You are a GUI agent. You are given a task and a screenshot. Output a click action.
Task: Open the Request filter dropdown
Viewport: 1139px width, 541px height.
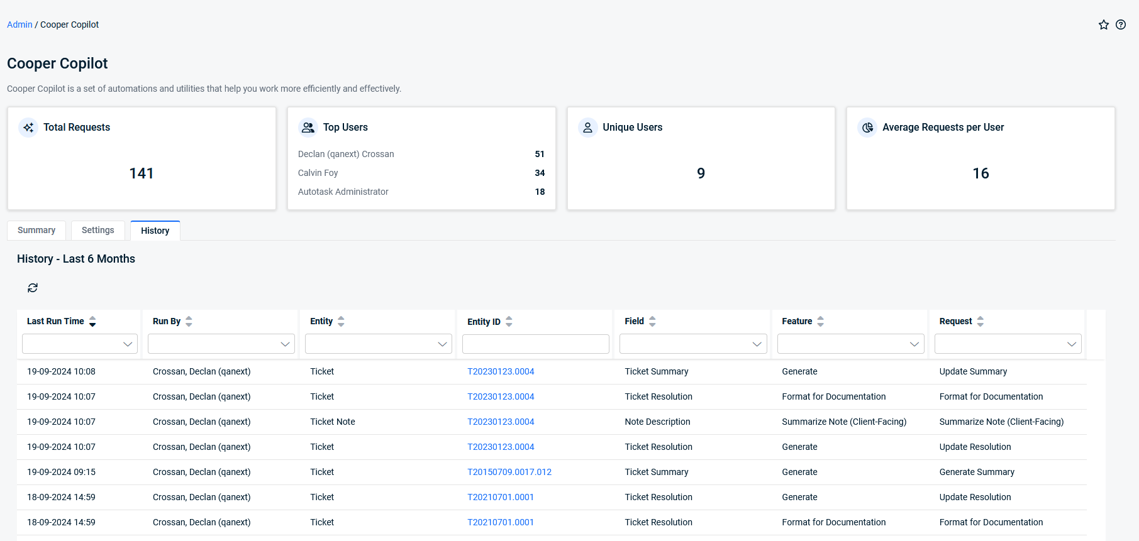[x=1008, y=344]
